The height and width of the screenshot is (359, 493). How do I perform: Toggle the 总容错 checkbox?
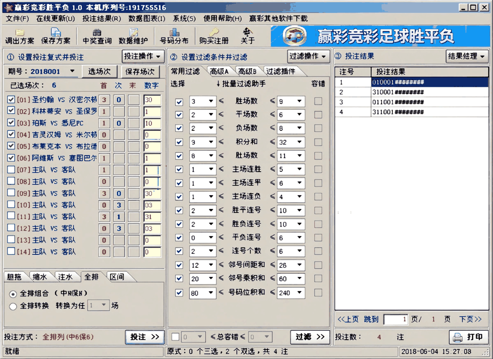coord(175,337)
